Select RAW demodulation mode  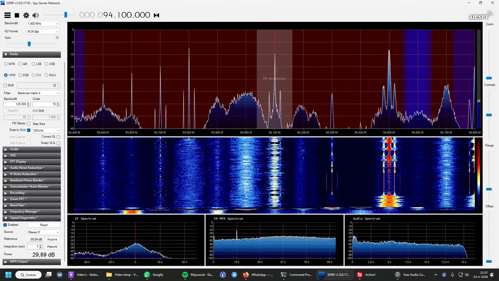click(x=50, y=75)
